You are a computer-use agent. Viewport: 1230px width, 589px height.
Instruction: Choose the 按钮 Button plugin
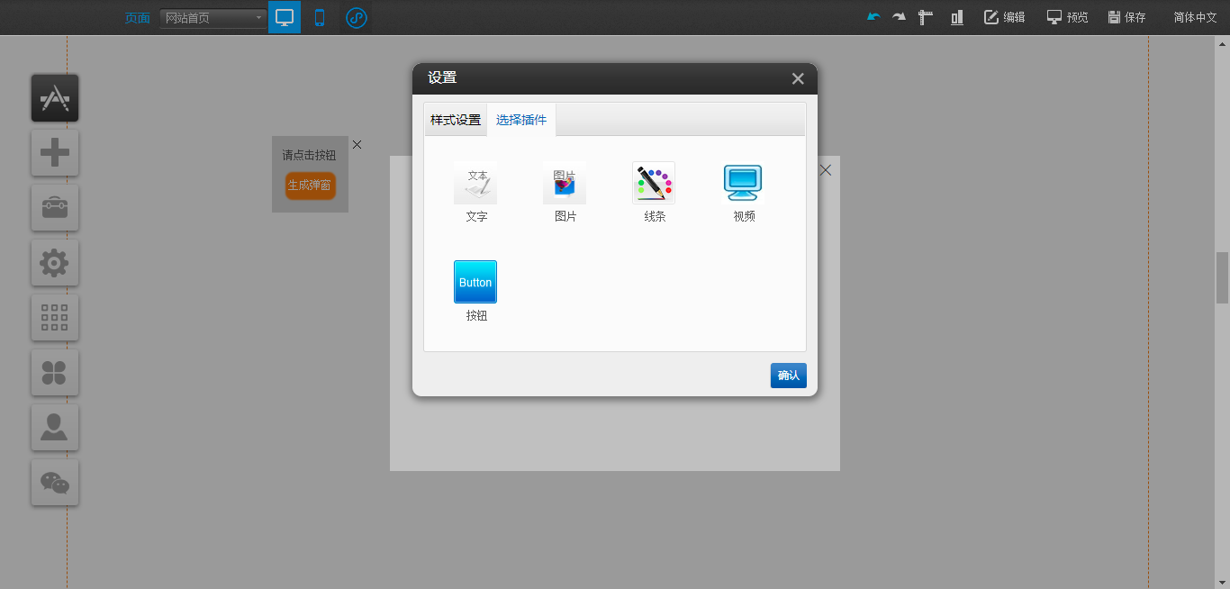click(475, 282)
